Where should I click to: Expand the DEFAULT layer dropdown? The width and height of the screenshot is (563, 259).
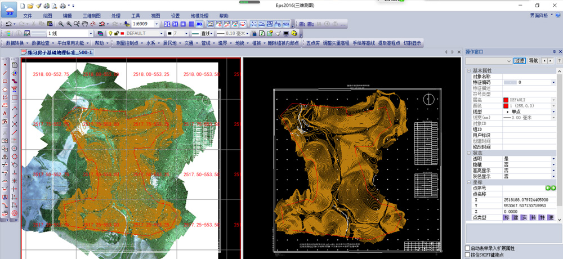(x=161, y=34)
